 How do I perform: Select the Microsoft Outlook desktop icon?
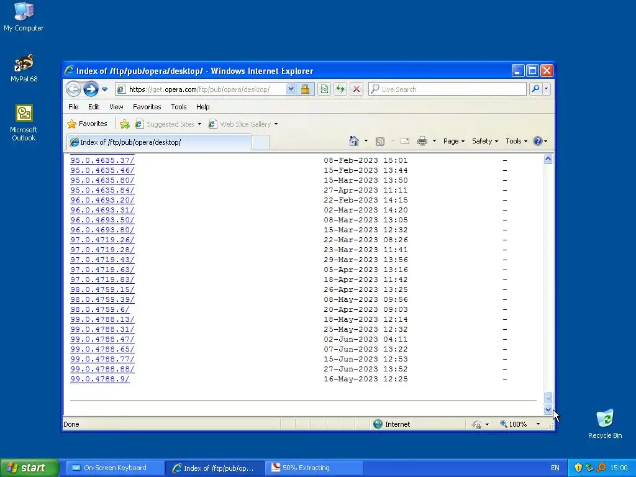[x=24, y=122]
